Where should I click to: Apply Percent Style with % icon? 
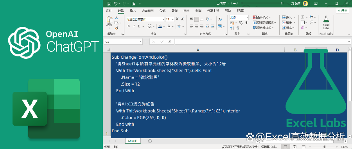click(241, 23)
